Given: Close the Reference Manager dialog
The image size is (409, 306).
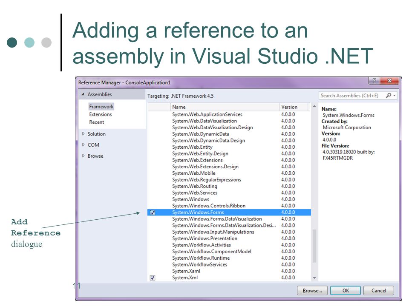Looking at the screenshot, I should click(390, 81).
